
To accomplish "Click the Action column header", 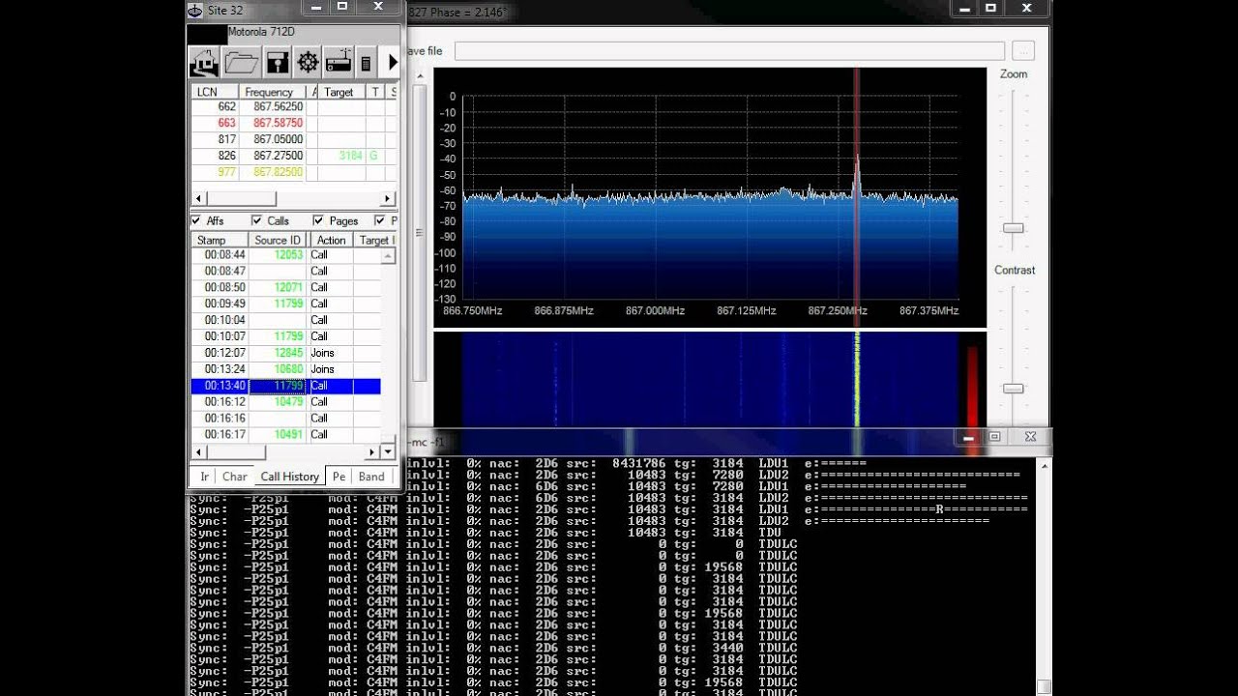I will [x=331, y=240].
